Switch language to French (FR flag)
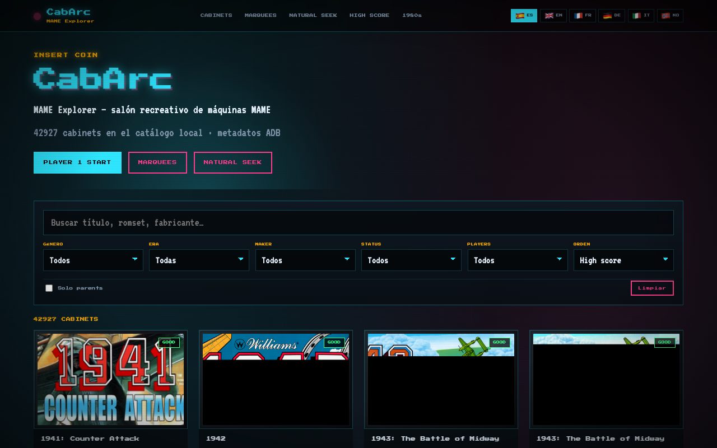Screen dimensions: 717x448 [x=583, y=16]
